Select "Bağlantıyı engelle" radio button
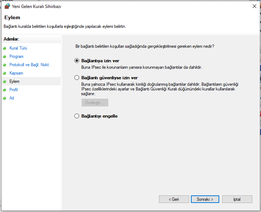 point(77,116)
